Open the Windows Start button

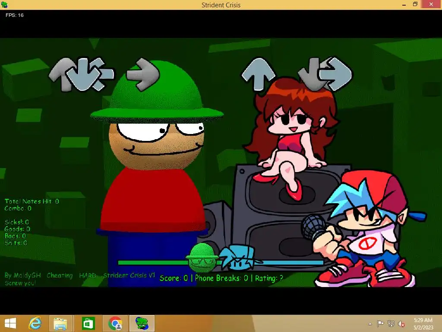pyautogui.click(x=10, y=323)
